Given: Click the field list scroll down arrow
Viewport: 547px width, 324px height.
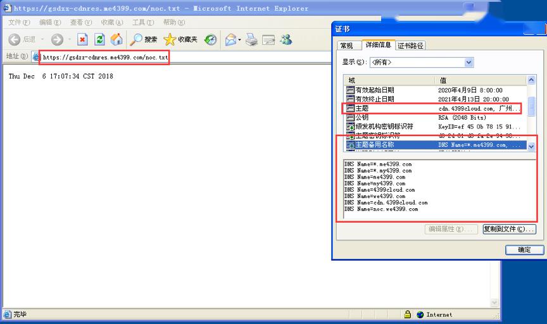Looking at the screenshot, I should [x=531, y=146].
